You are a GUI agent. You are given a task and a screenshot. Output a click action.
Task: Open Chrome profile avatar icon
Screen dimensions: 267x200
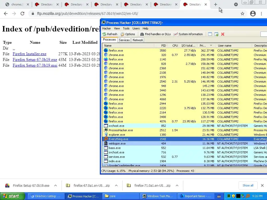coord(253,14)
